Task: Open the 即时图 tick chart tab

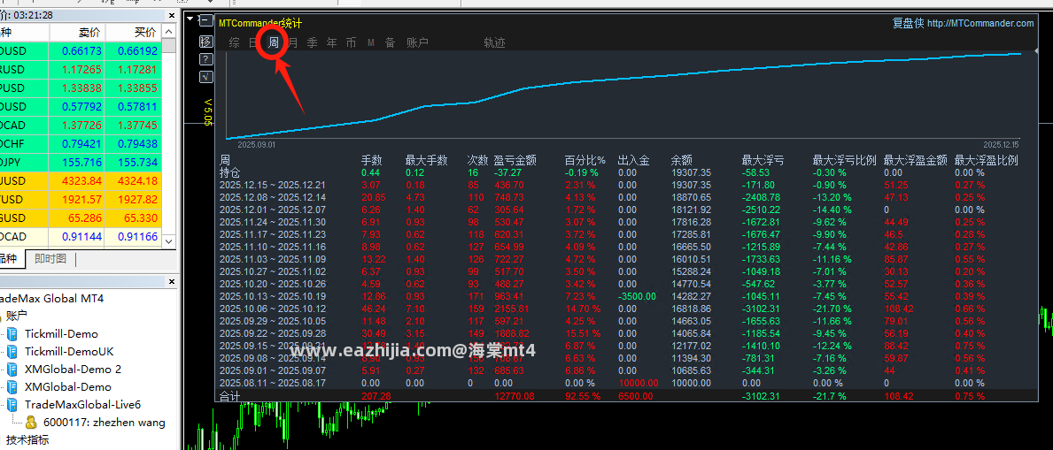Action: click(50, 258)
